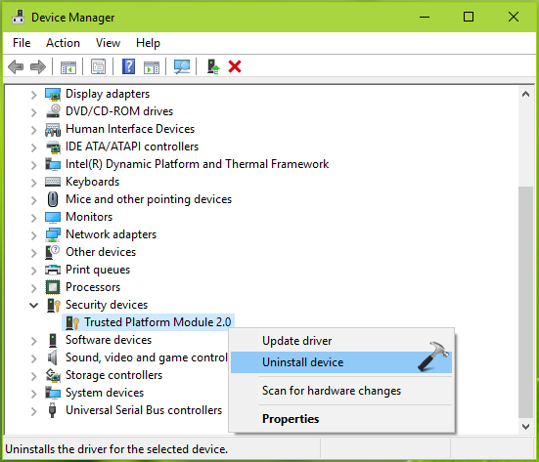Open the Properties sheet toolbar icon

[x=99, y=66]
